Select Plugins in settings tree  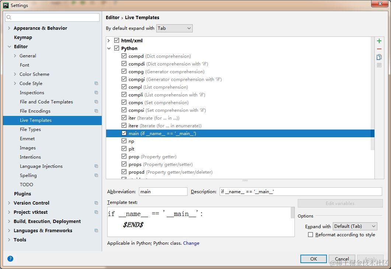tap(22, 194)
